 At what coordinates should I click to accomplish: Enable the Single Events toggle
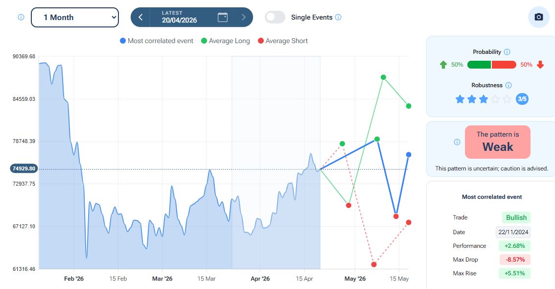[x=275, y=17]
